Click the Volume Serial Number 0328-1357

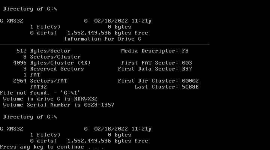pos(59,105)
